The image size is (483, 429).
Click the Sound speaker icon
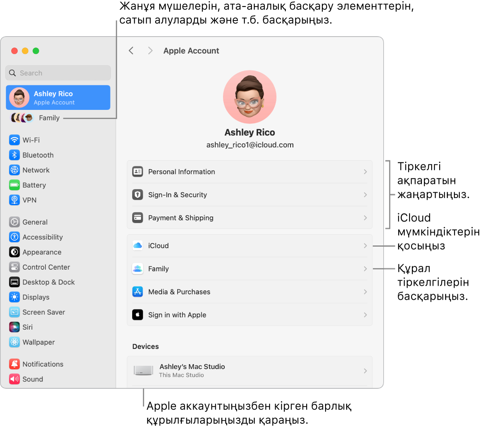click(14, 379)
